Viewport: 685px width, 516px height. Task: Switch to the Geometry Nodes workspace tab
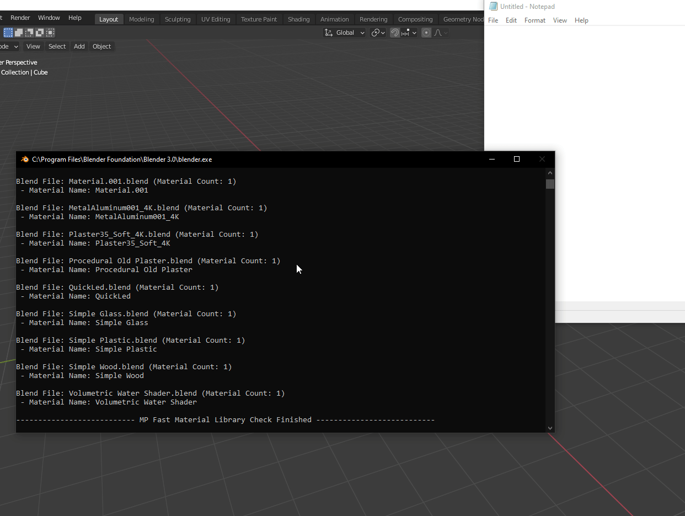462,19
